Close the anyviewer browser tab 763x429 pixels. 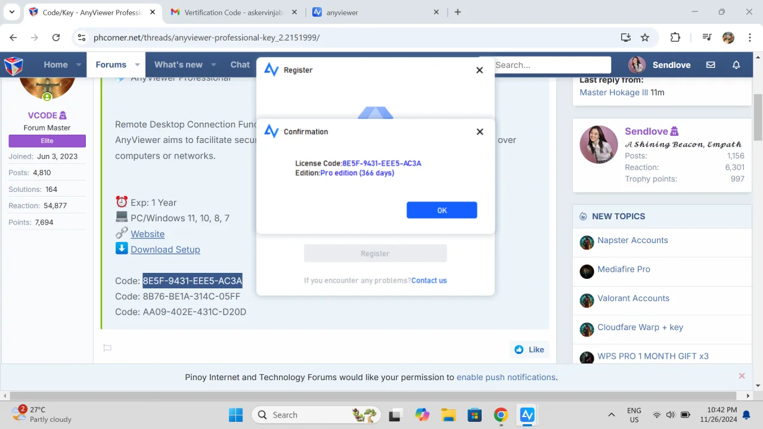pyautogui.click(x=436, y=12)
